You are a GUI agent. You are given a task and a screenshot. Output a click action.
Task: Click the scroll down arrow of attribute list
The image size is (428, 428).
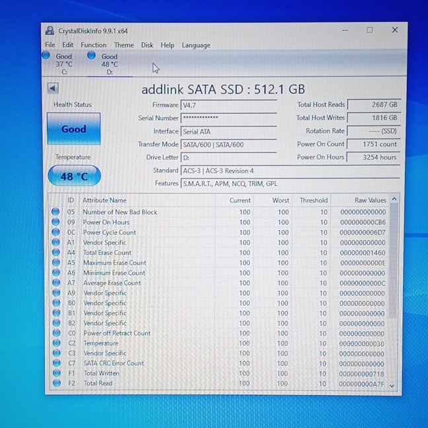pyautogui.click(x=392, y=386)
